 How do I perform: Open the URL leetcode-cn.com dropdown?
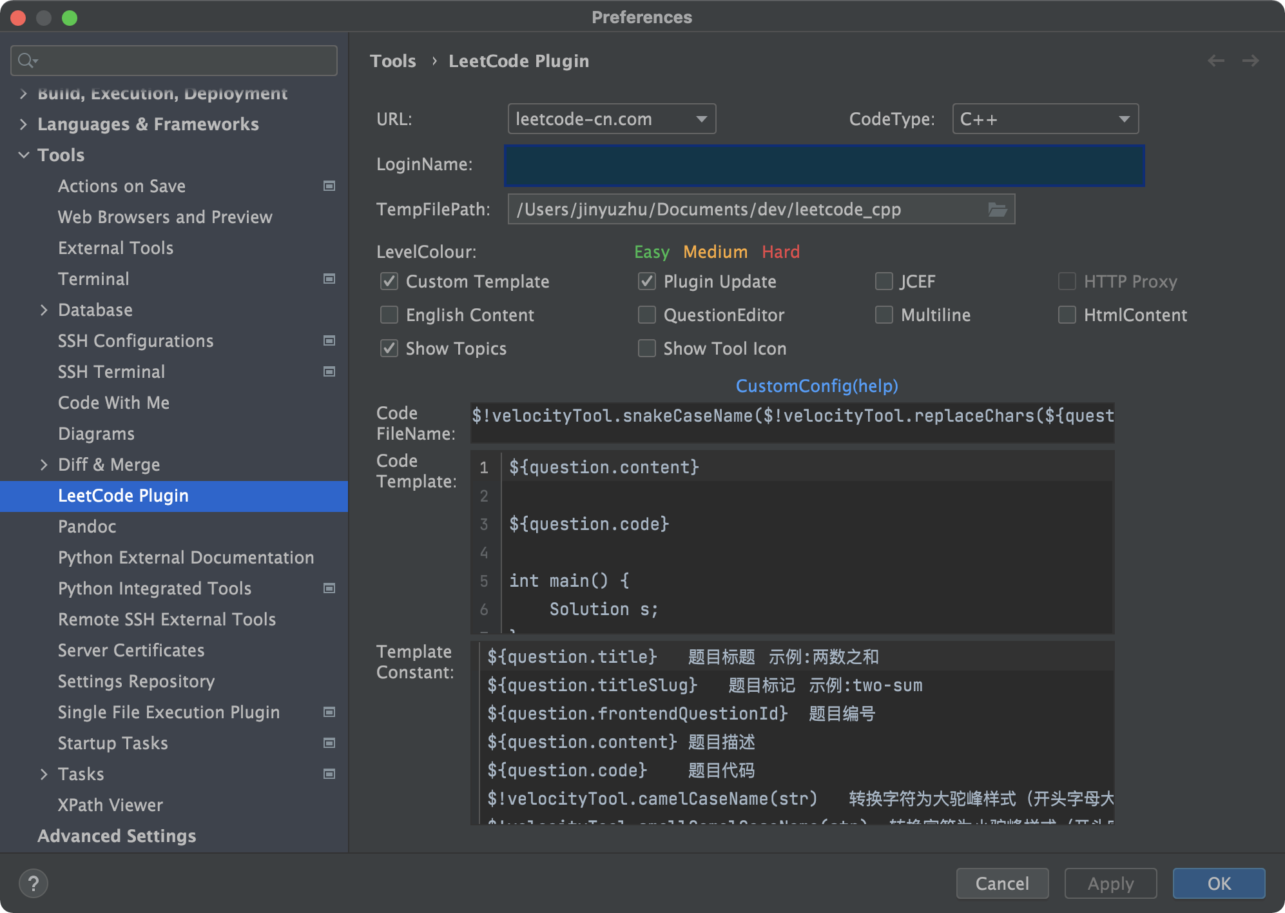tap(612, 119)
